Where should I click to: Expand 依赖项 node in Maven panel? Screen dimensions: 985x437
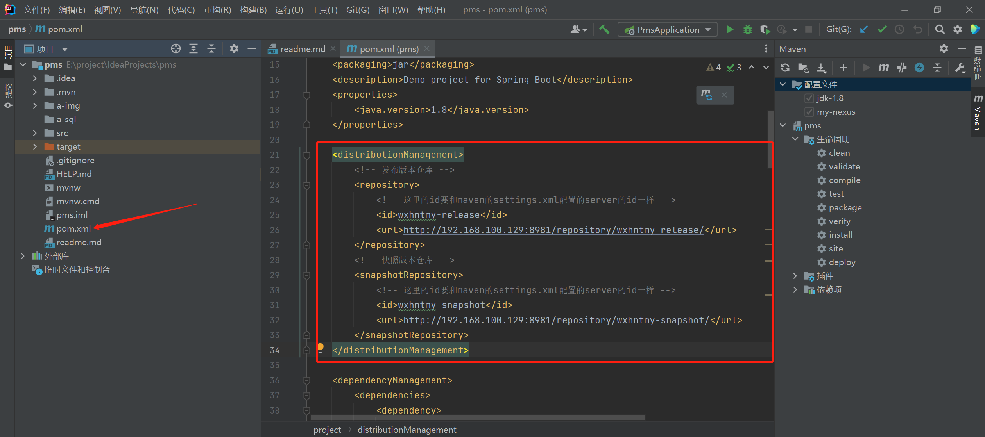point(795,289)
